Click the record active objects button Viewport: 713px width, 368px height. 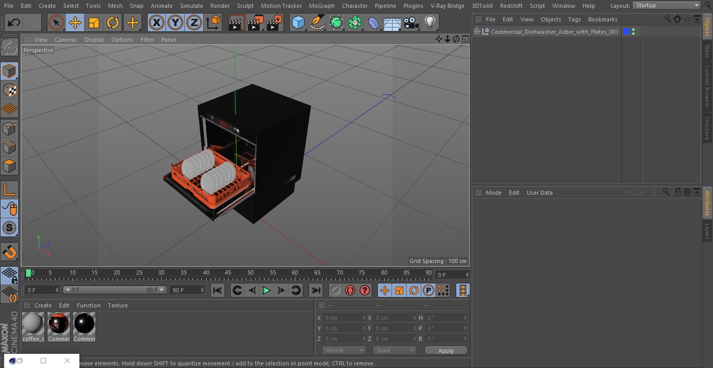coord(336,290)
